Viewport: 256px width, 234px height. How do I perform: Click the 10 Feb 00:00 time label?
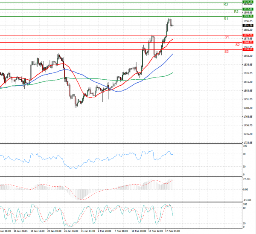tap(139, 231)
